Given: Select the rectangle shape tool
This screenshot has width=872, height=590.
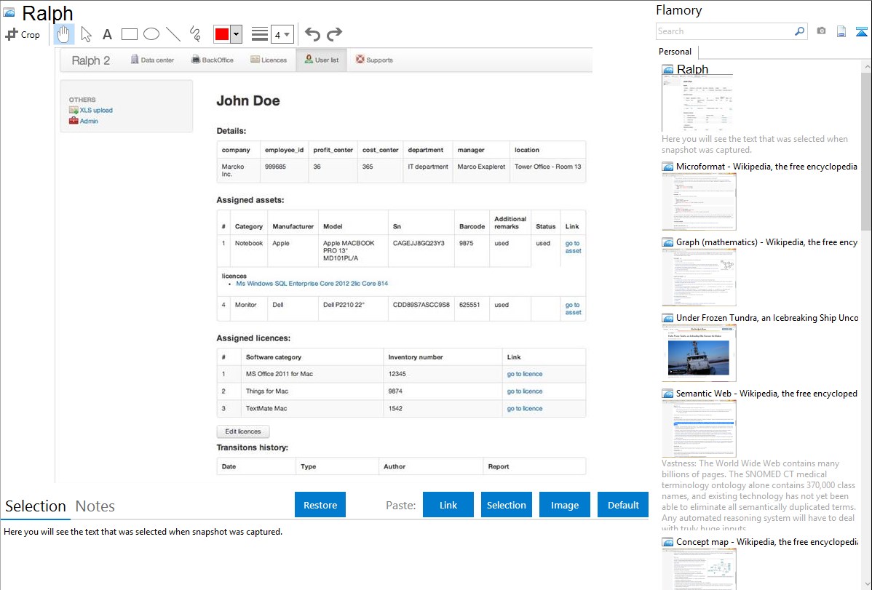Looking at the screenshot, I should tap(130, 34).
